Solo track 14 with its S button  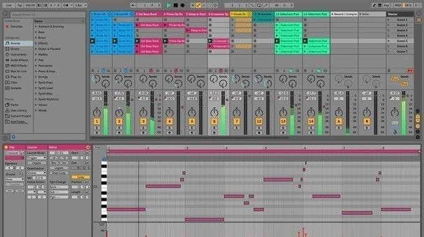point(311,128)
